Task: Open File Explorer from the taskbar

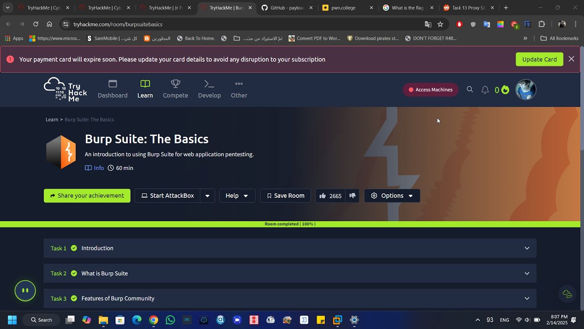Action: point(103,320)
